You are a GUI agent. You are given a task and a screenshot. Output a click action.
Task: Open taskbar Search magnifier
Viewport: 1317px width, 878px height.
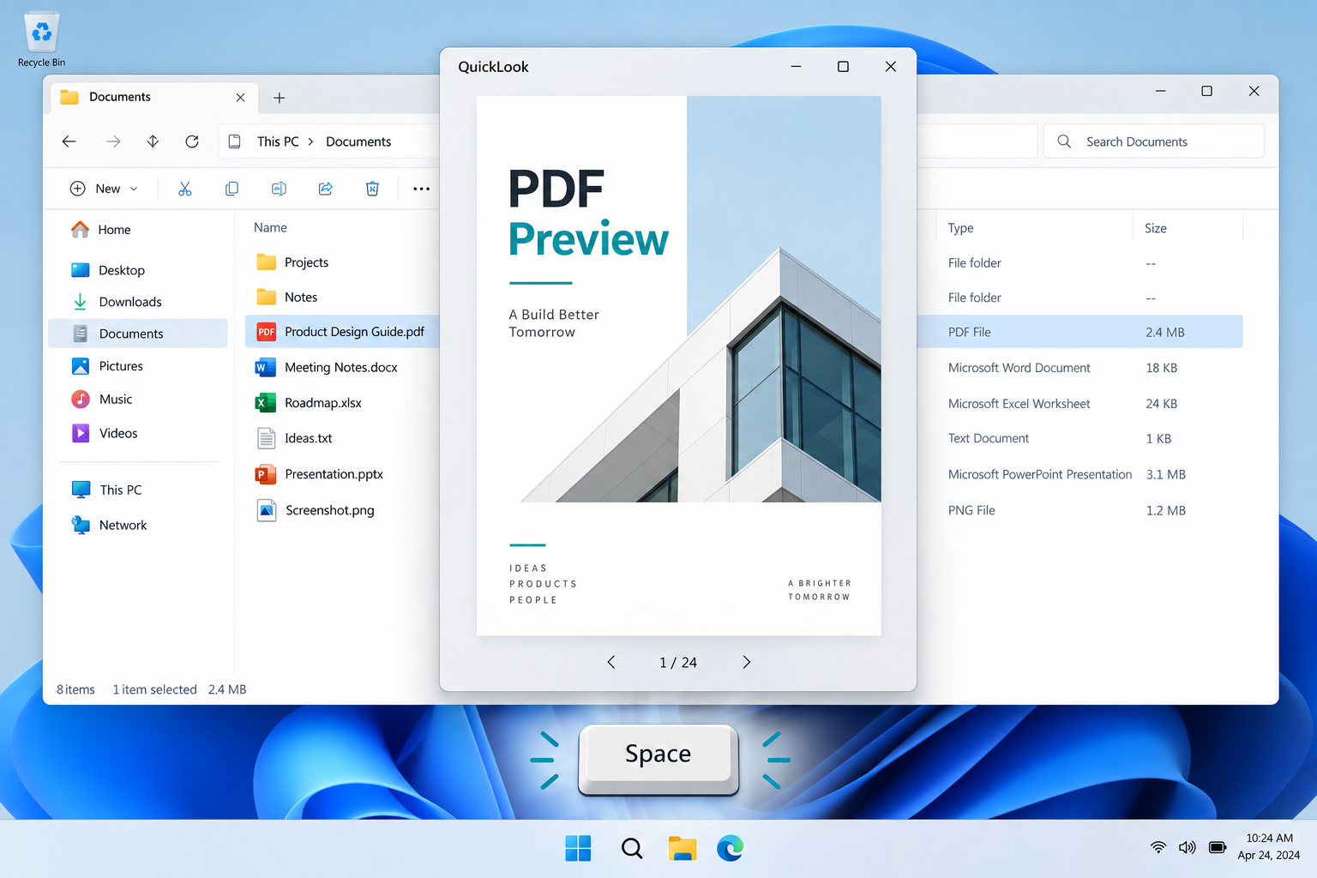tap(632, 849)
